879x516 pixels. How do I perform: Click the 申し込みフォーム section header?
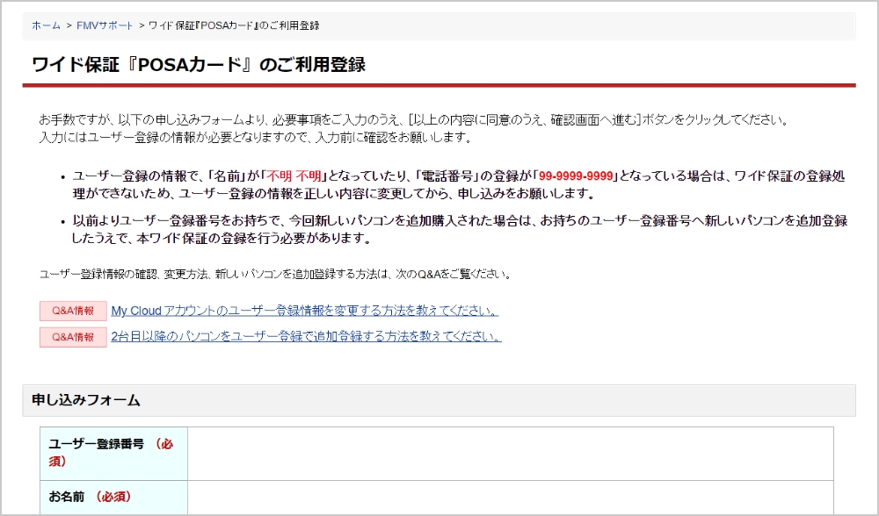coord(86,400)
